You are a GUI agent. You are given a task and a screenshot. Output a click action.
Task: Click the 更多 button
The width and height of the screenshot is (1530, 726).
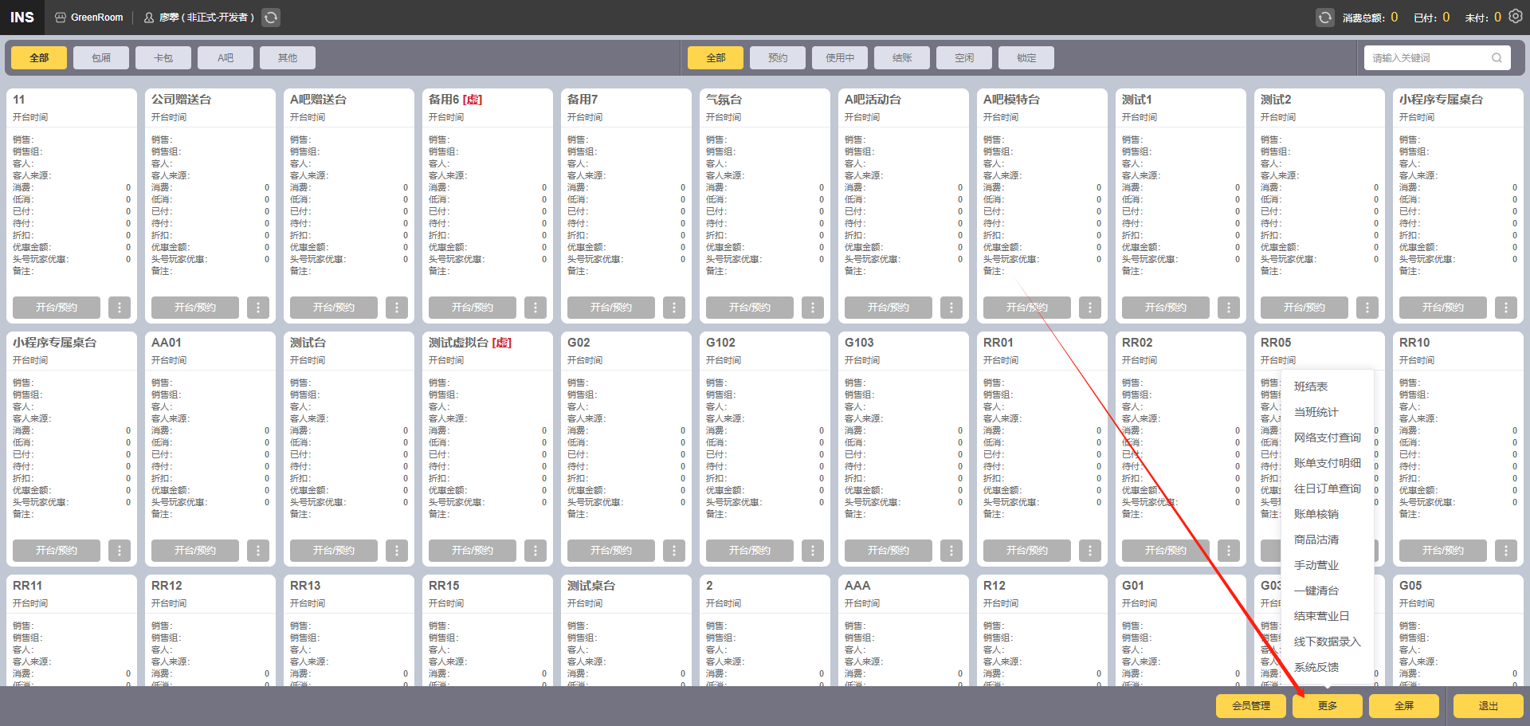tap(1328, 706)
